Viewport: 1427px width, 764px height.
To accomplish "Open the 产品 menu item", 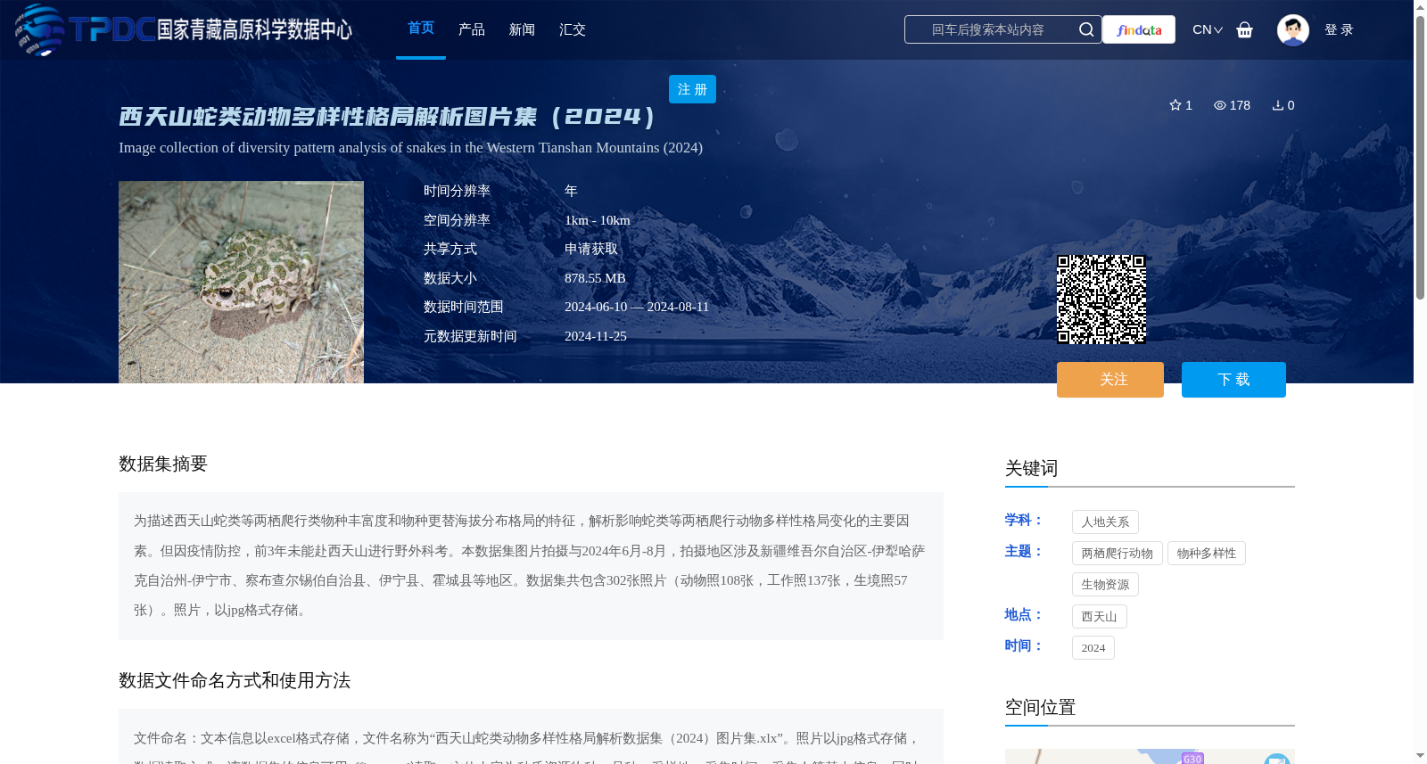I will click(x=472, y=29).
